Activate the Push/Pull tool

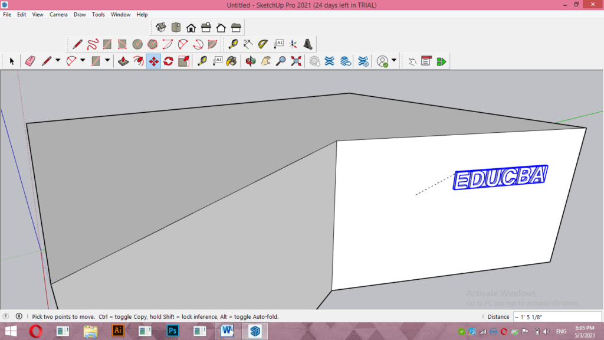pyautogui.click(x=123, y=61)
